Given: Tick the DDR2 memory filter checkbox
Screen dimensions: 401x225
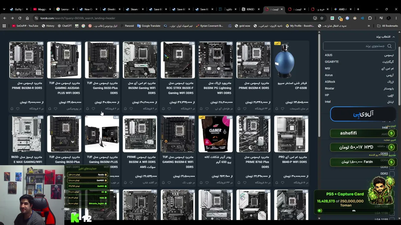Looking at the screenshot, I should click(392, 173).
